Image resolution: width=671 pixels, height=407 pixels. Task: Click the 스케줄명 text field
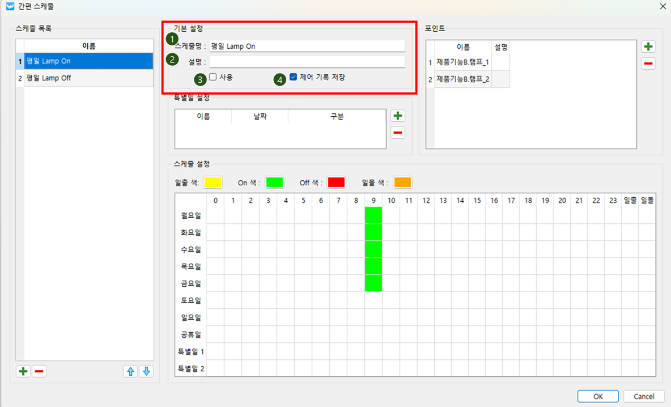(x=307, y=46)
